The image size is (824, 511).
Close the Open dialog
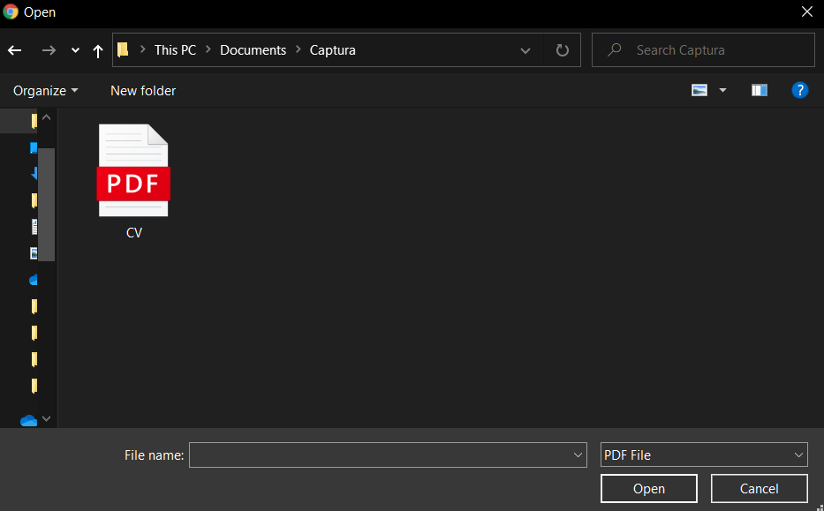[x=807, y=11]
